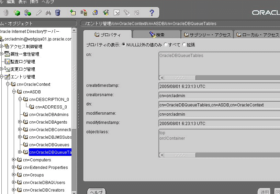The height and width of the screenshot is (194, 280).
Task: Click the pencil Edit toolbar icon
Action: (38, 13)
